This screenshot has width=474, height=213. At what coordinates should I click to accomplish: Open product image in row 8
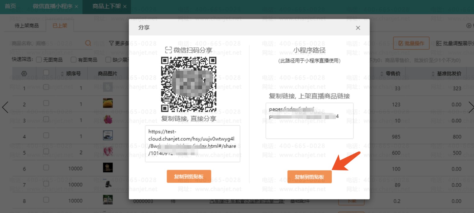point(108,200)
